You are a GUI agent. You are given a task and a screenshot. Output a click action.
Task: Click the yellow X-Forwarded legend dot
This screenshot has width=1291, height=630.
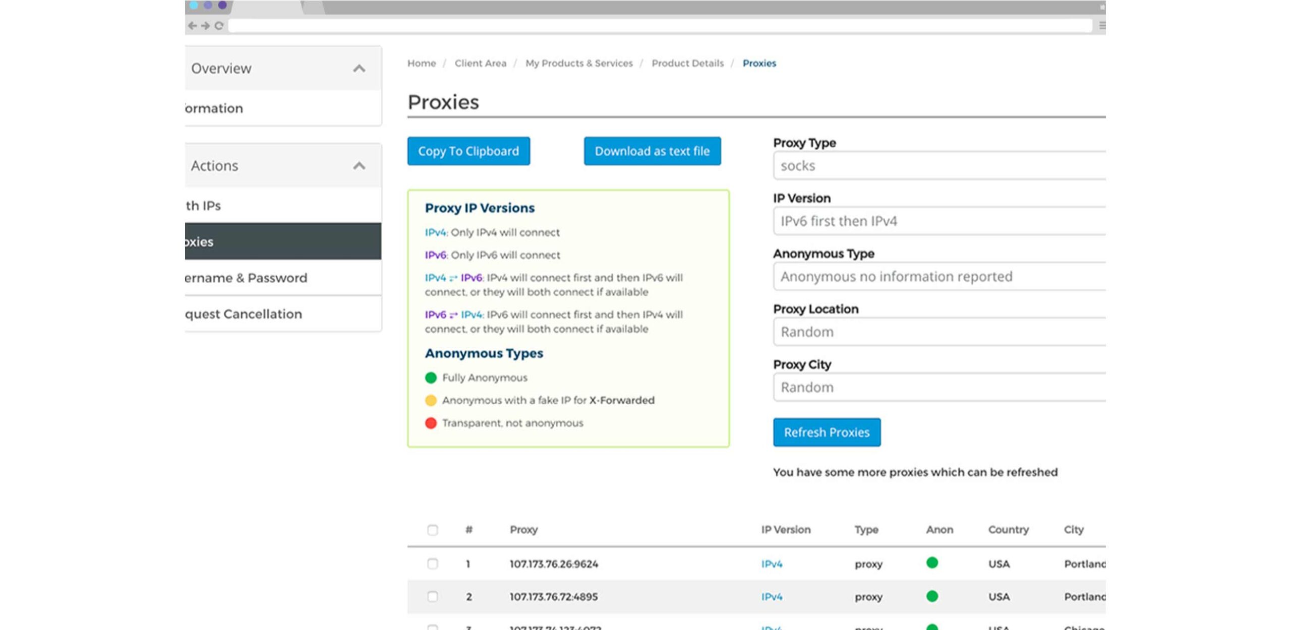[x=431, y=400]
